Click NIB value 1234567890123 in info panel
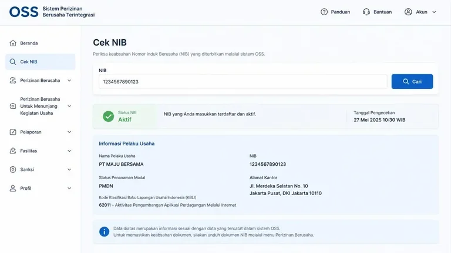Viewport: 451px width, 253px height. point(268,164)
